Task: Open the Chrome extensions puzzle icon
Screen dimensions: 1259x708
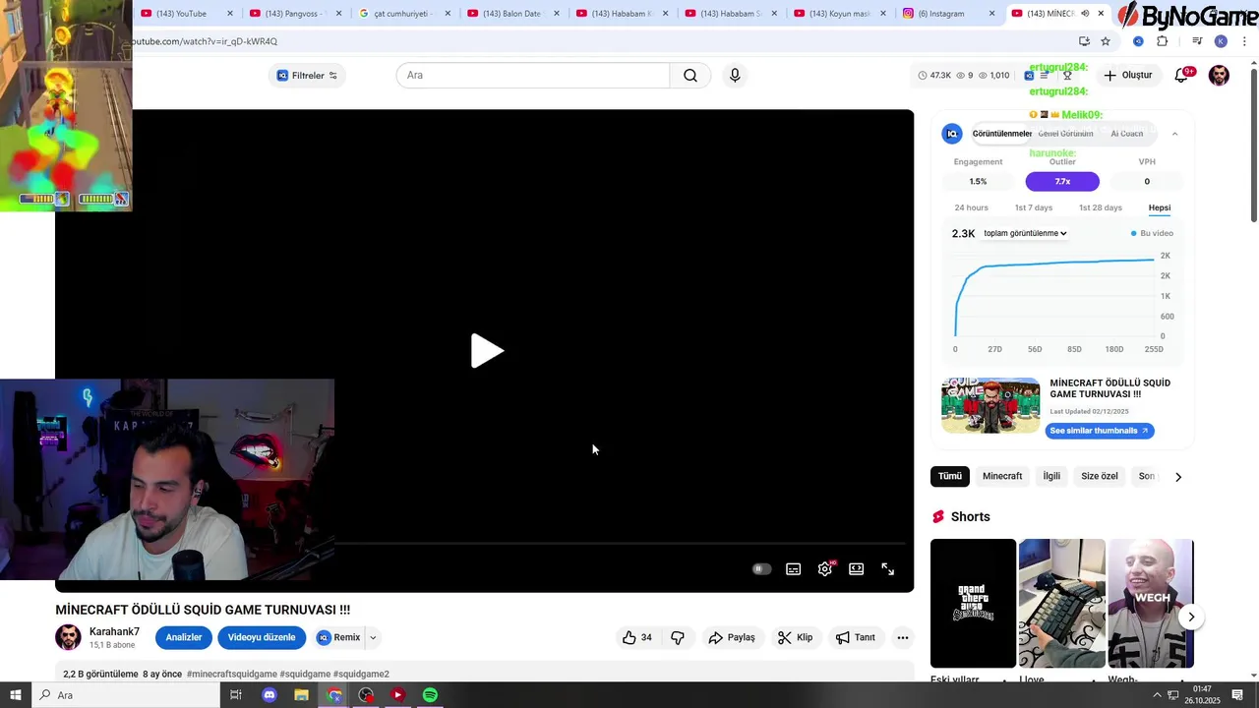Action: pos(1162,41)
